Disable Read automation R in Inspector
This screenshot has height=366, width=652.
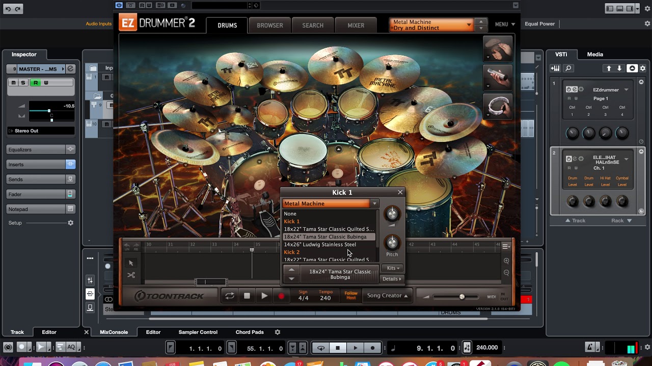tap(36, 82)
